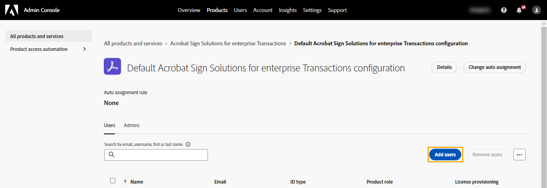The width and height of the screenshot is (547, 188).
Task: Click the Adobe logo icon
Action: (x=12, y=10)
